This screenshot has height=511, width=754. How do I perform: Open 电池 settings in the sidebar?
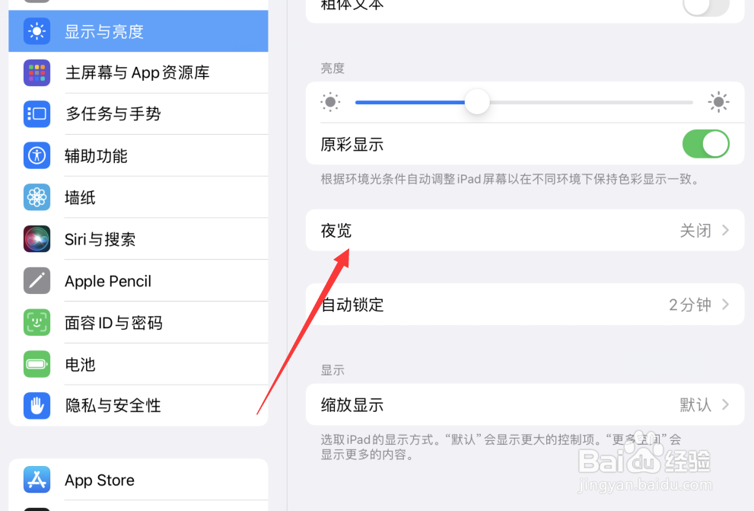click(138, 364)
